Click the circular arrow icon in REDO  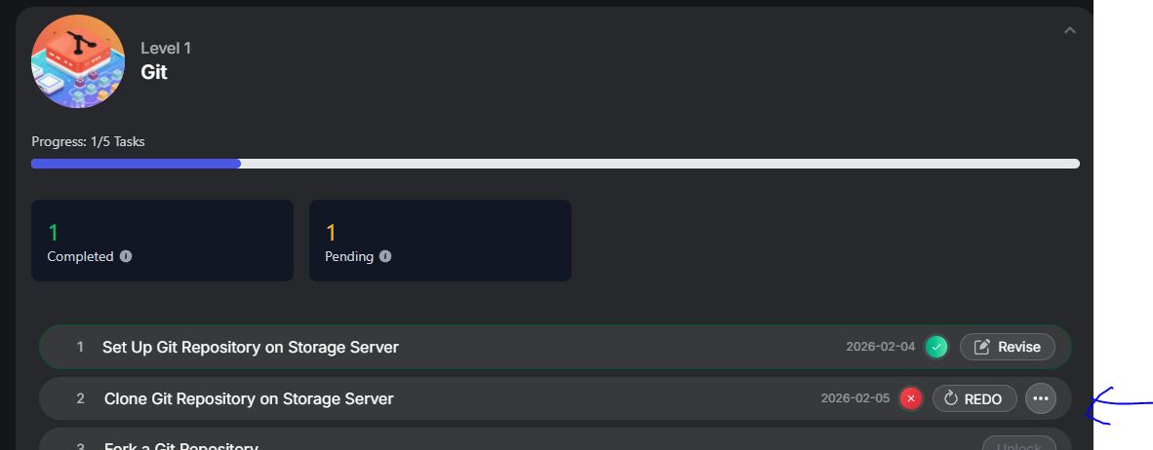coord(952,398)
